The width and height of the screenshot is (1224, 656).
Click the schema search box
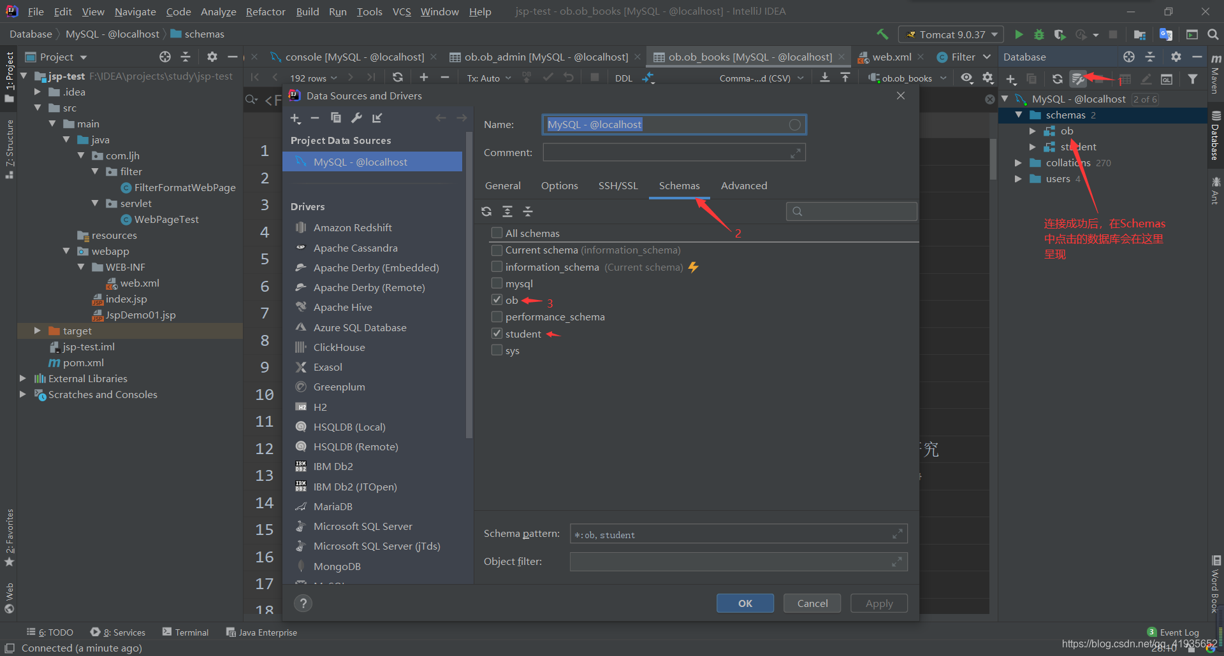point(852,211)
